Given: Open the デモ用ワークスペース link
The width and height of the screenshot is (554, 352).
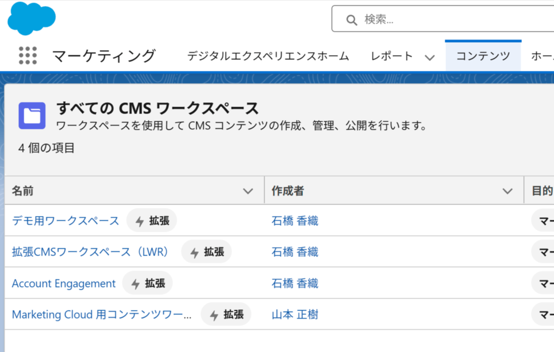Looking at the screenshot, I should point(65,221).
